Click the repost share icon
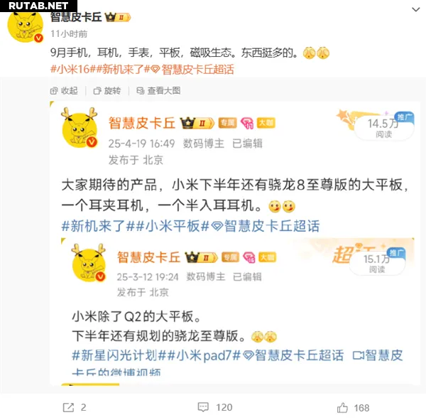The width and height of the screenshot is (426, 420). pos(68,407)
